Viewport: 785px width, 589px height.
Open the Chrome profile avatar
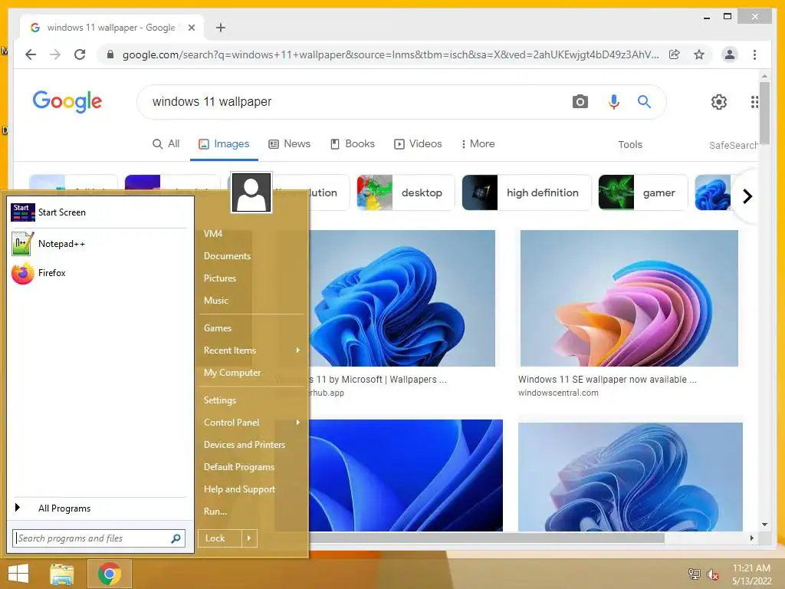[x=730, y=54]
